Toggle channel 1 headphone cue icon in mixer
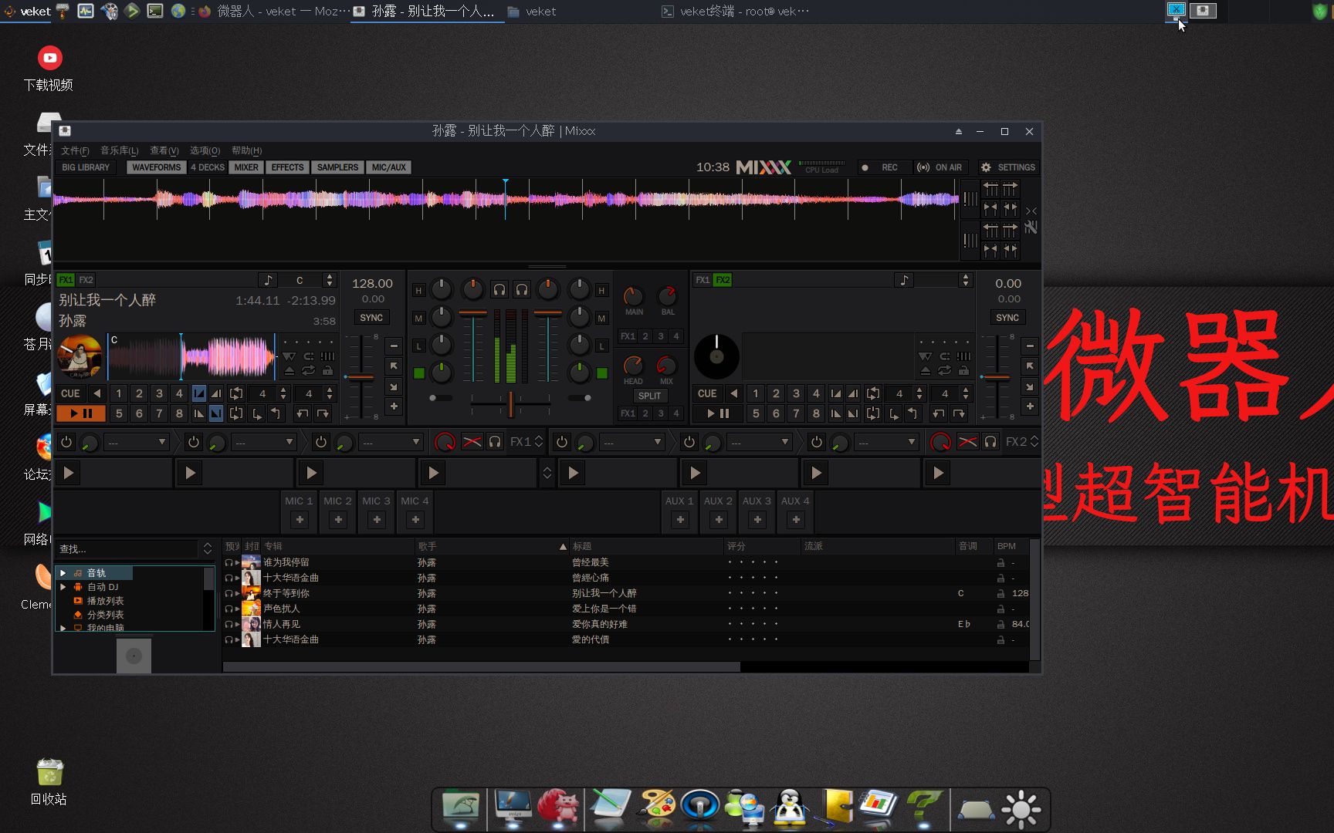The height and width of the screenshot is (833, 1334). pyautogui.click(x=499, y=289)
